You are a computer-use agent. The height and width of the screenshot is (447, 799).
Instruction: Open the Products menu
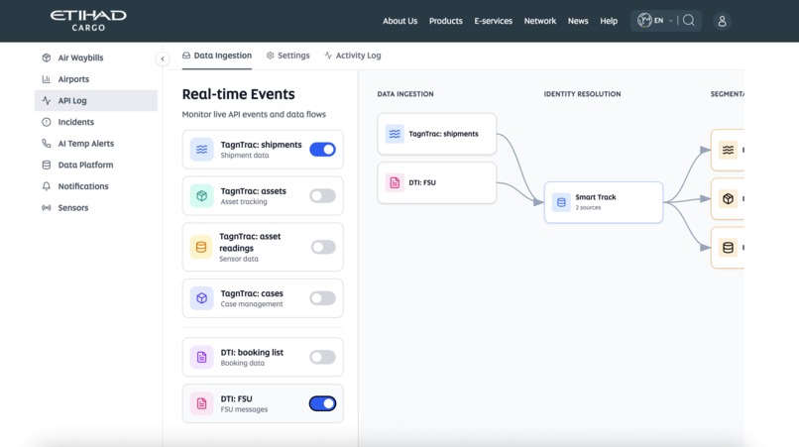point(446,21)
